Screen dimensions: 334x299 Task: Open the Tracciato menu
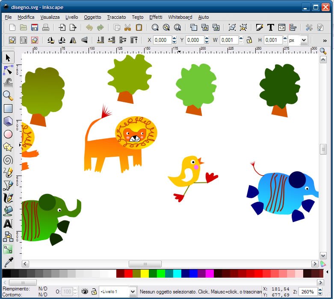(116, 17)
